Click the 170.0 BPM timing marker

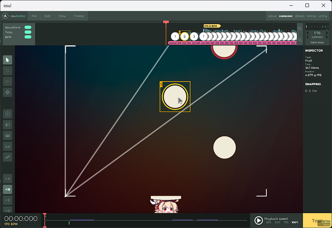(212, 26)
